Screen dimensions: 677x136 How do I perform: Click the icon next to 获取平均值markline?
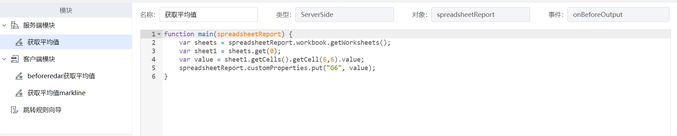point(19,93)
